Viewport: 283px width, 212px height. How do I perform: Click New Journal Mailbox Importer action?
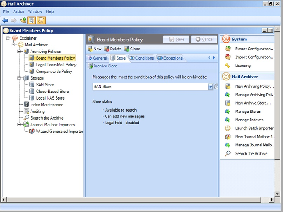click(254, 137)
